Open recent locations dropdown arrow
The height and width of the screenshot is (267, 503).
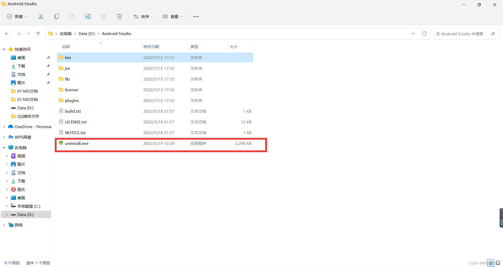pyautogui.click(x=29, y=34)
